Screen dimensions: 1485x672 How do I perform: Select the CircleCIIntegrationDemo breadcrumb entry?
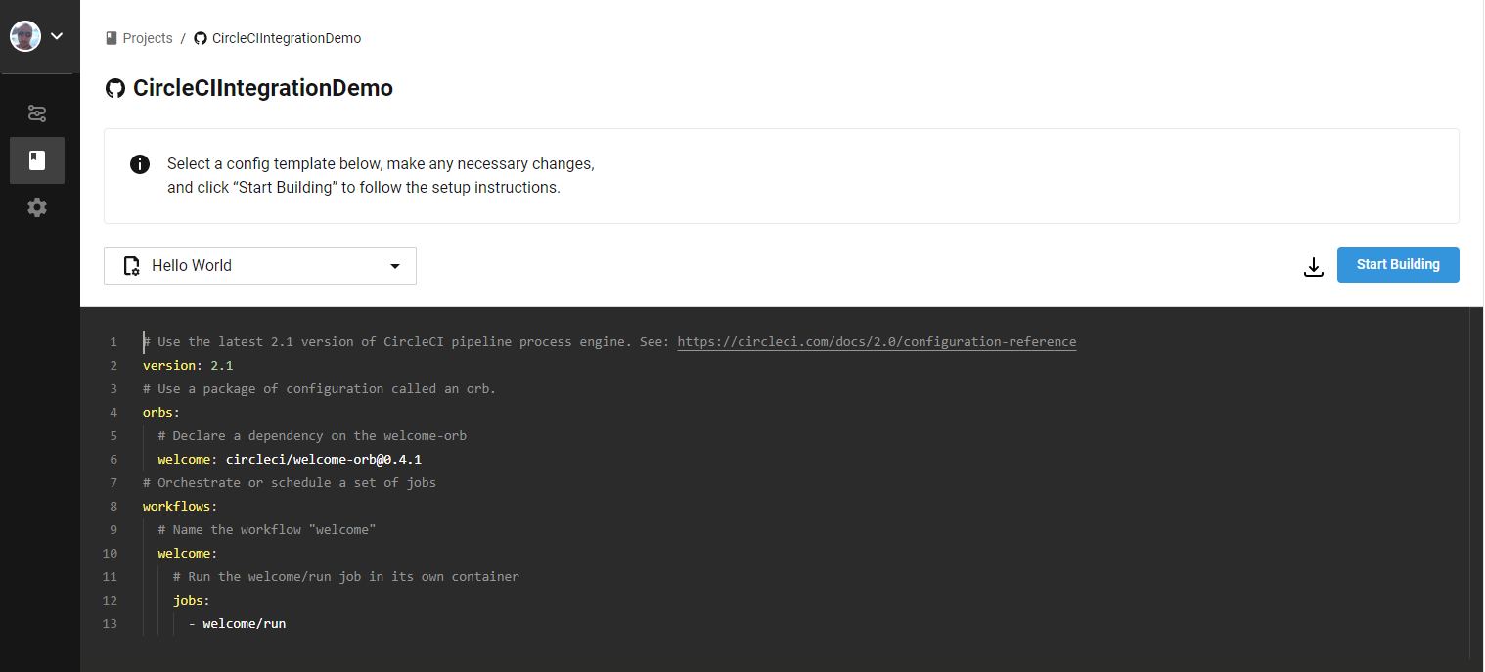286,38
